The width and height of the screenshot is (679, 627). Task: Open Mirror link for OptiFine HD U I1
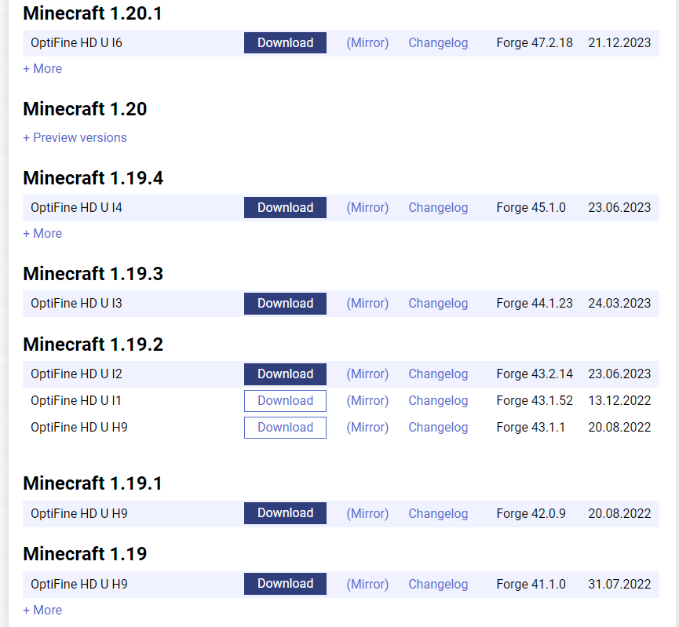367,401
